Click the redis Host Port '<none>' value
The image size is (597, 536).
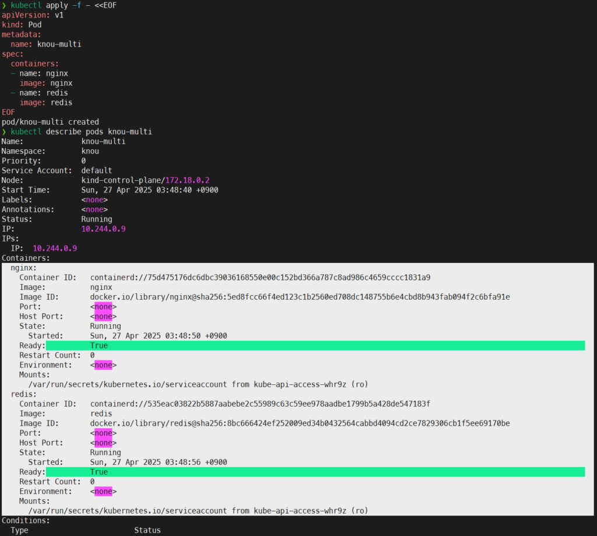(x=103, y=443)
